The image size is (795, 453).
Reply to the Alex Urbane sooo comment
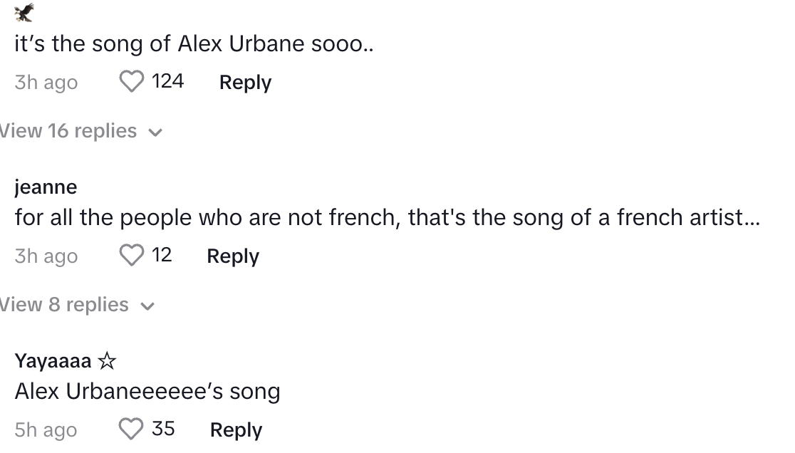(244, 83)
